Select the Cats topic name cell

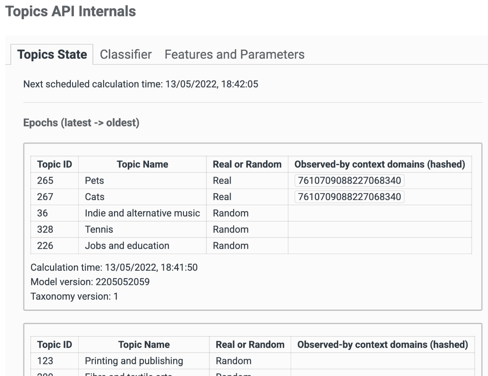coord(95,197)
